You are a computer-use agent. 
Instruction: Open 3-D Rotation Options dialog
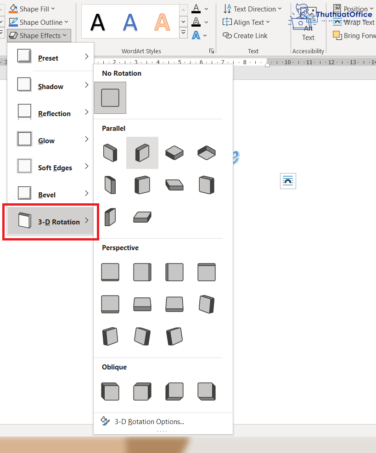[x=163, y=421]
